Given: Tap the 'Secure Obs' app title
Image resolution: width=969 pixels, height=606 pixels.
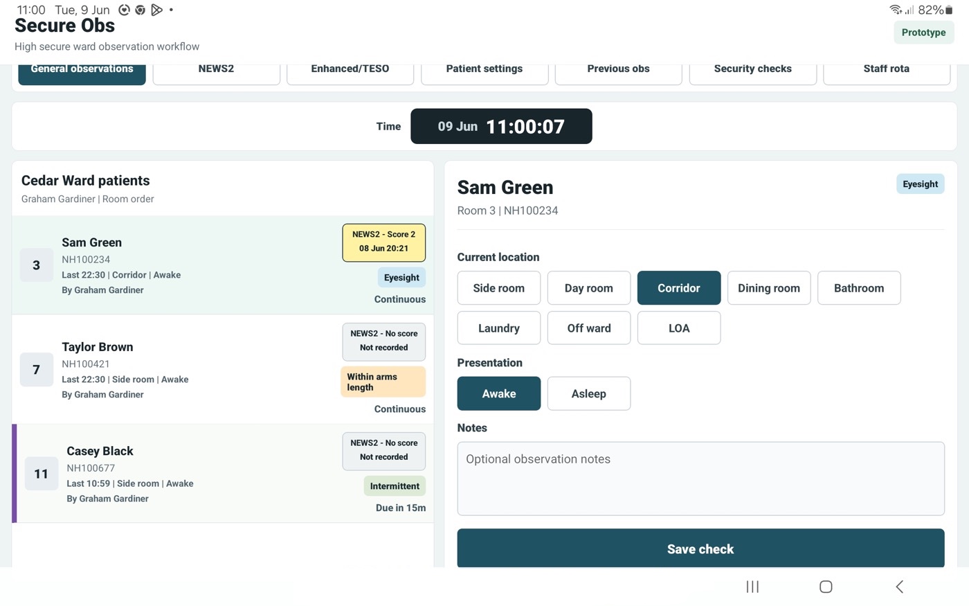Looking at the screenshot, I should pyautogui.click(x=64, y=26).
